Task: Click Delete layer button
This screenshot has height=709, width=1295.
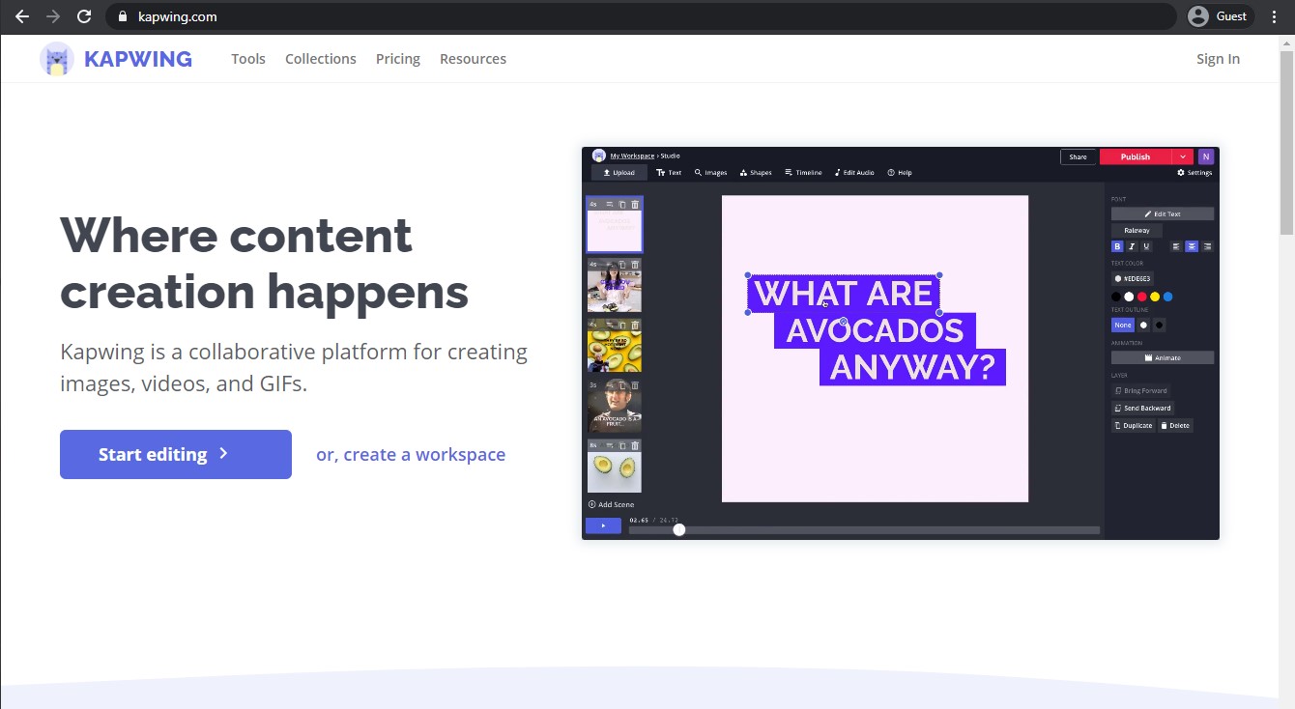Action: pyautogui.click(x=1175, y=426)
